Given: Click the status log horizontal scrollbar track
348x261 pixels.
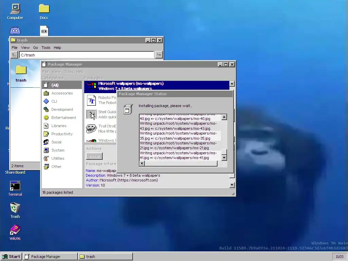Looking at the screenshot, I should tap(181, 163).
